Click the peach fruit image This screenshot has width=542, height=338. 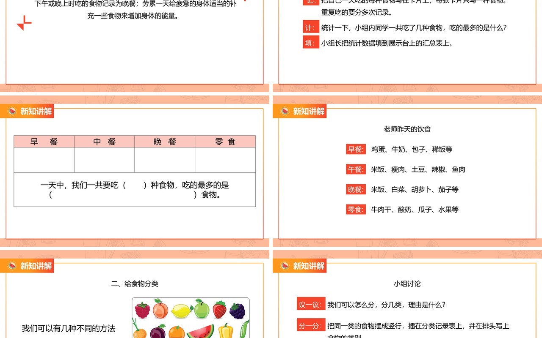(160, 309)
